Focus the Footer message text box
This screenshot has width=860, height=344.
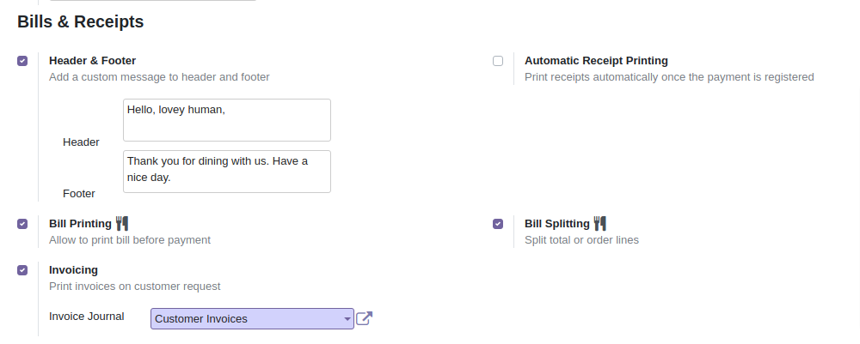[227, 172]
